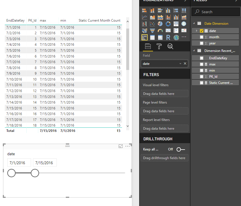Select the matrix visualization
Image resolution: width=241 pixels, height=206 pixels.
click(160, 37)
